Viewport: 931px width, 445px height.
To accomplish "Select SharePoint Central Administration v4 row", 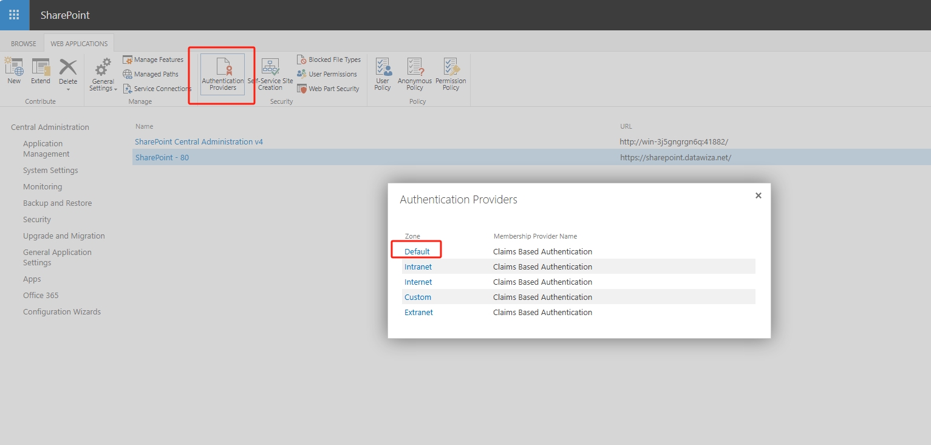I will 199,141.
